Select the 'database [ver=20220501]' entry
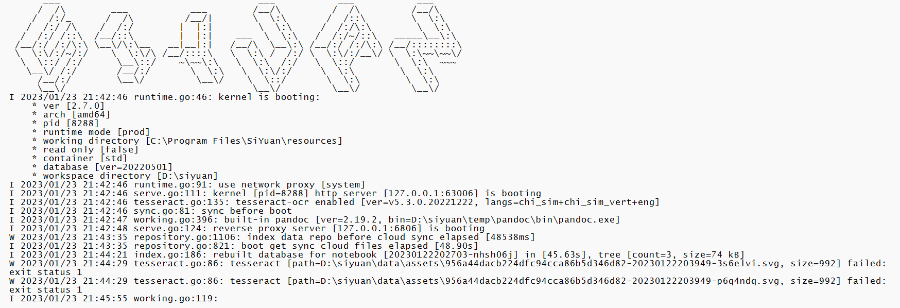This screenshot has width=900, height=308. 107,167
